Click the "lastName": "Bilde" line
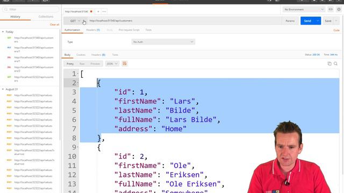Viewport: 344px width, 193px height. coord(156,110)
